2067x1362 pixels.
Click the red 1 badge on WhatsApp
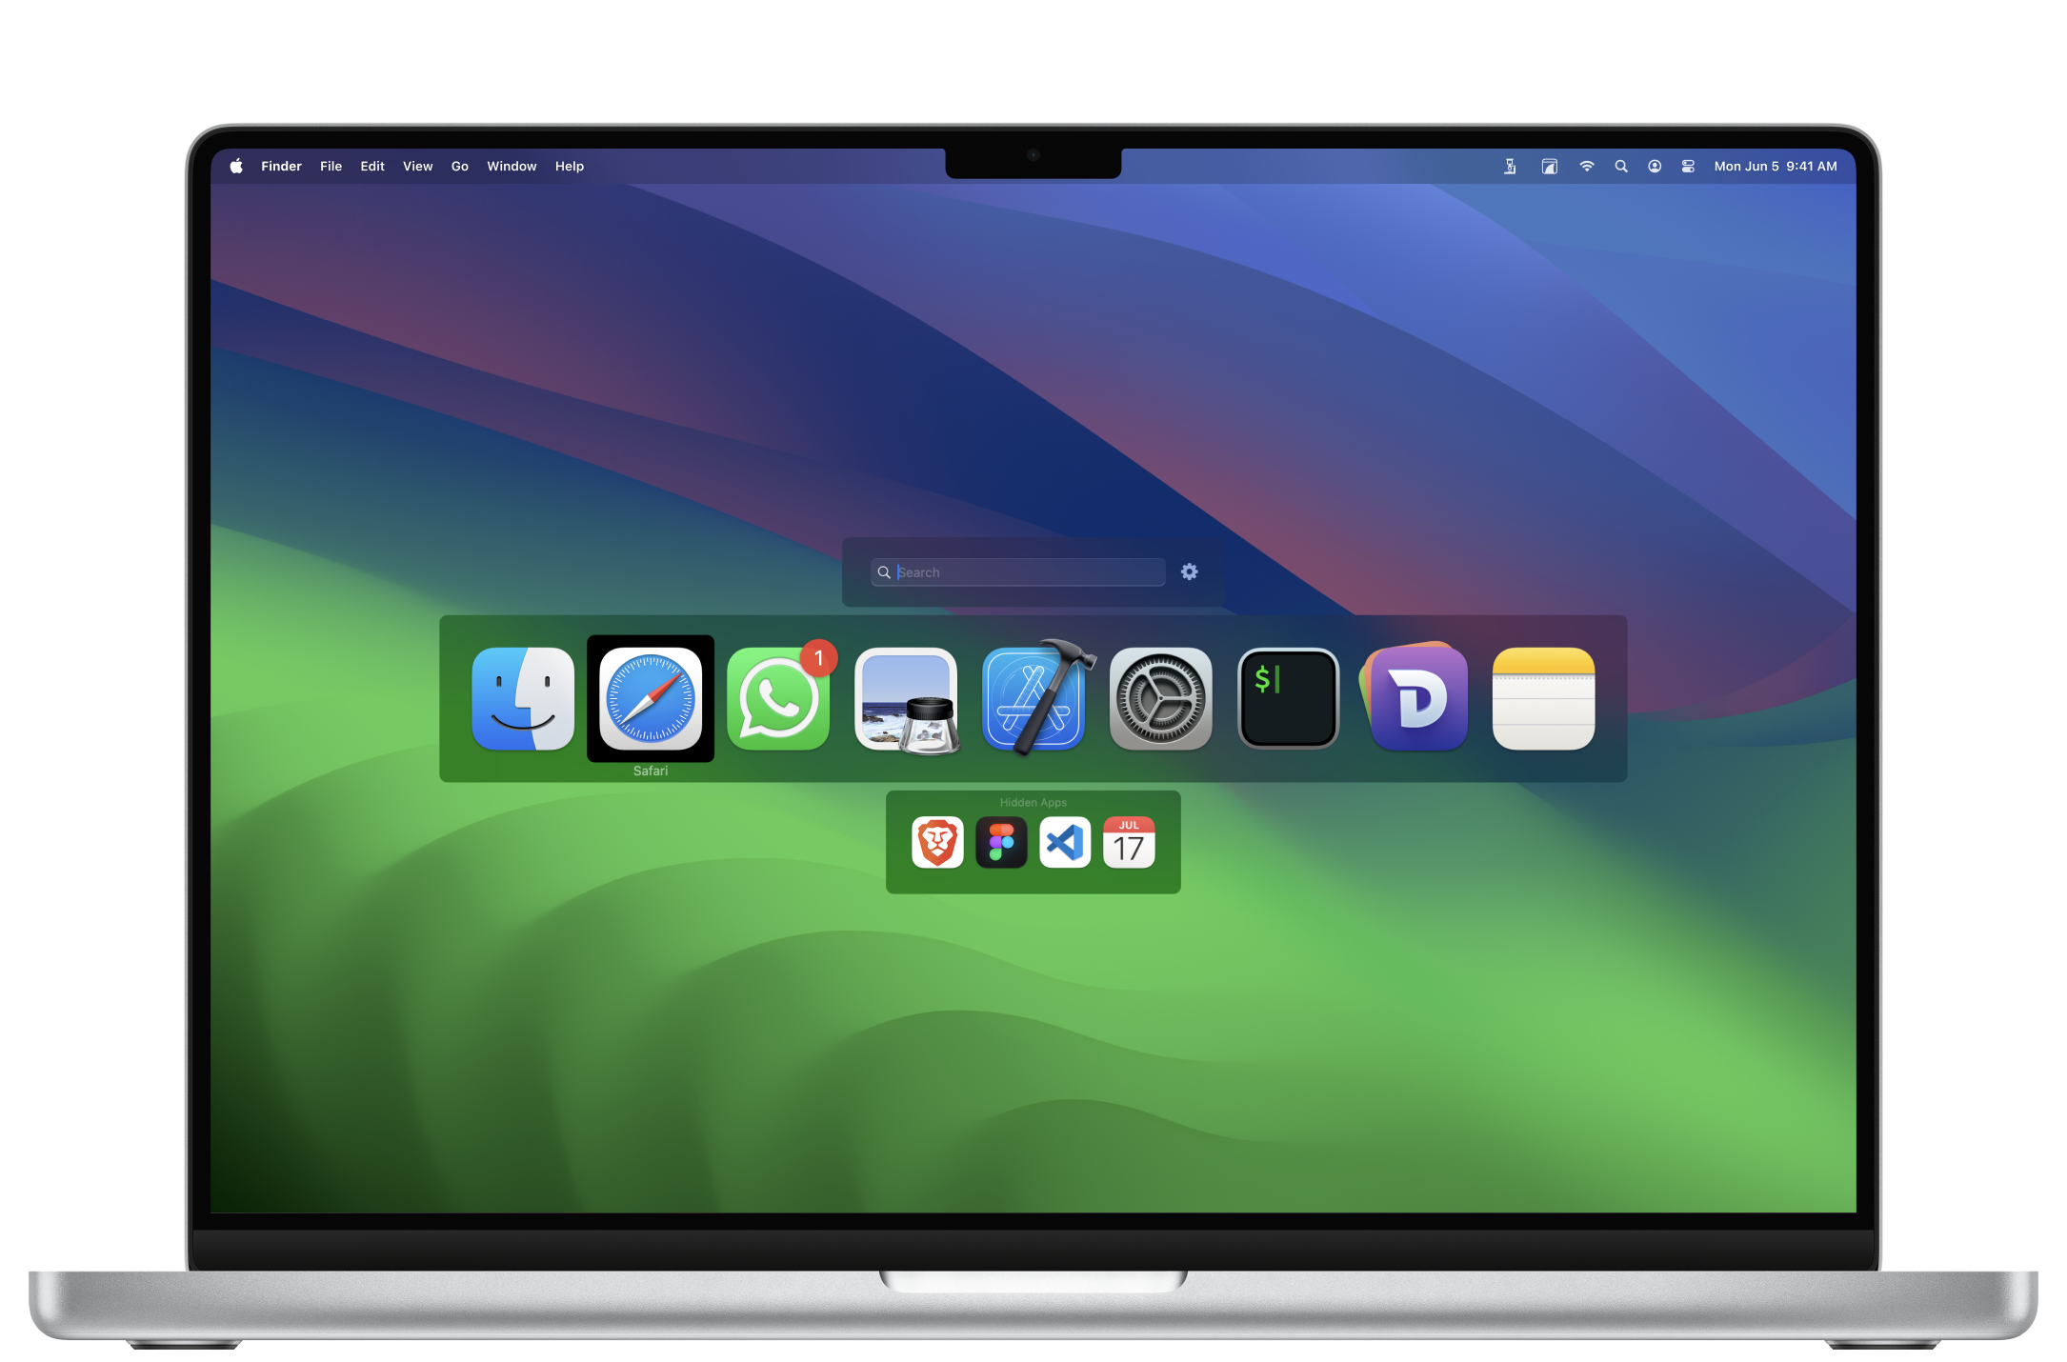(x=818, y=658)
